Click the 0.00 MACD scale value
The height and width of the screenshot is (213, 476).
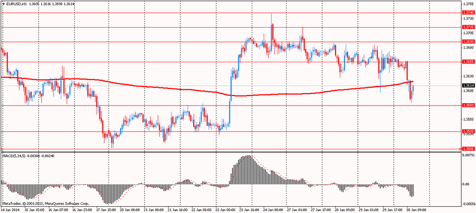466,184
